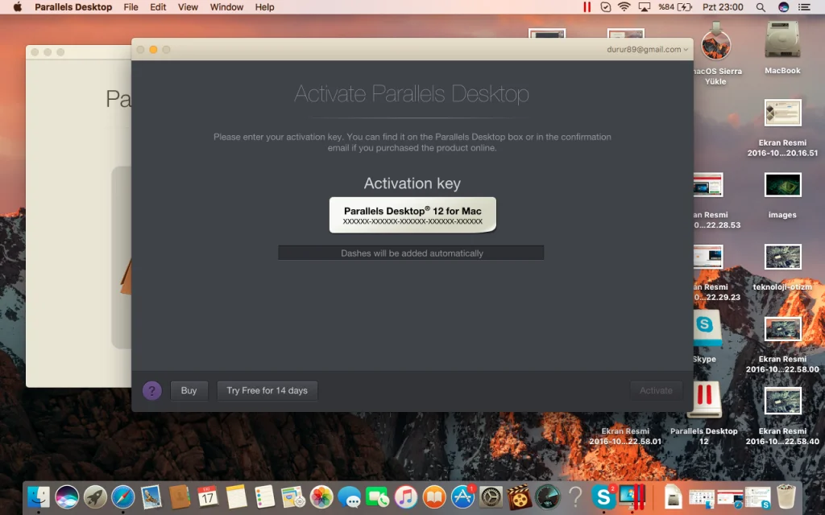Click the Buy button
The height and width of the screenshot is (515, 825).
189,391
